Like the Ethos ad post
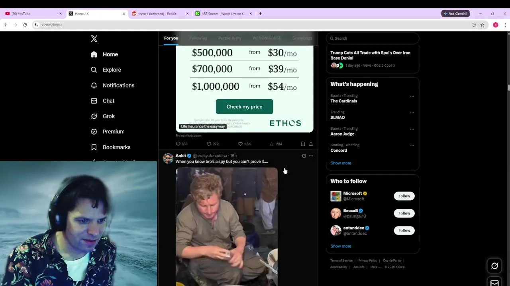Image resolution: width=510 pixels, height=286 pixels. coord(244,144)
